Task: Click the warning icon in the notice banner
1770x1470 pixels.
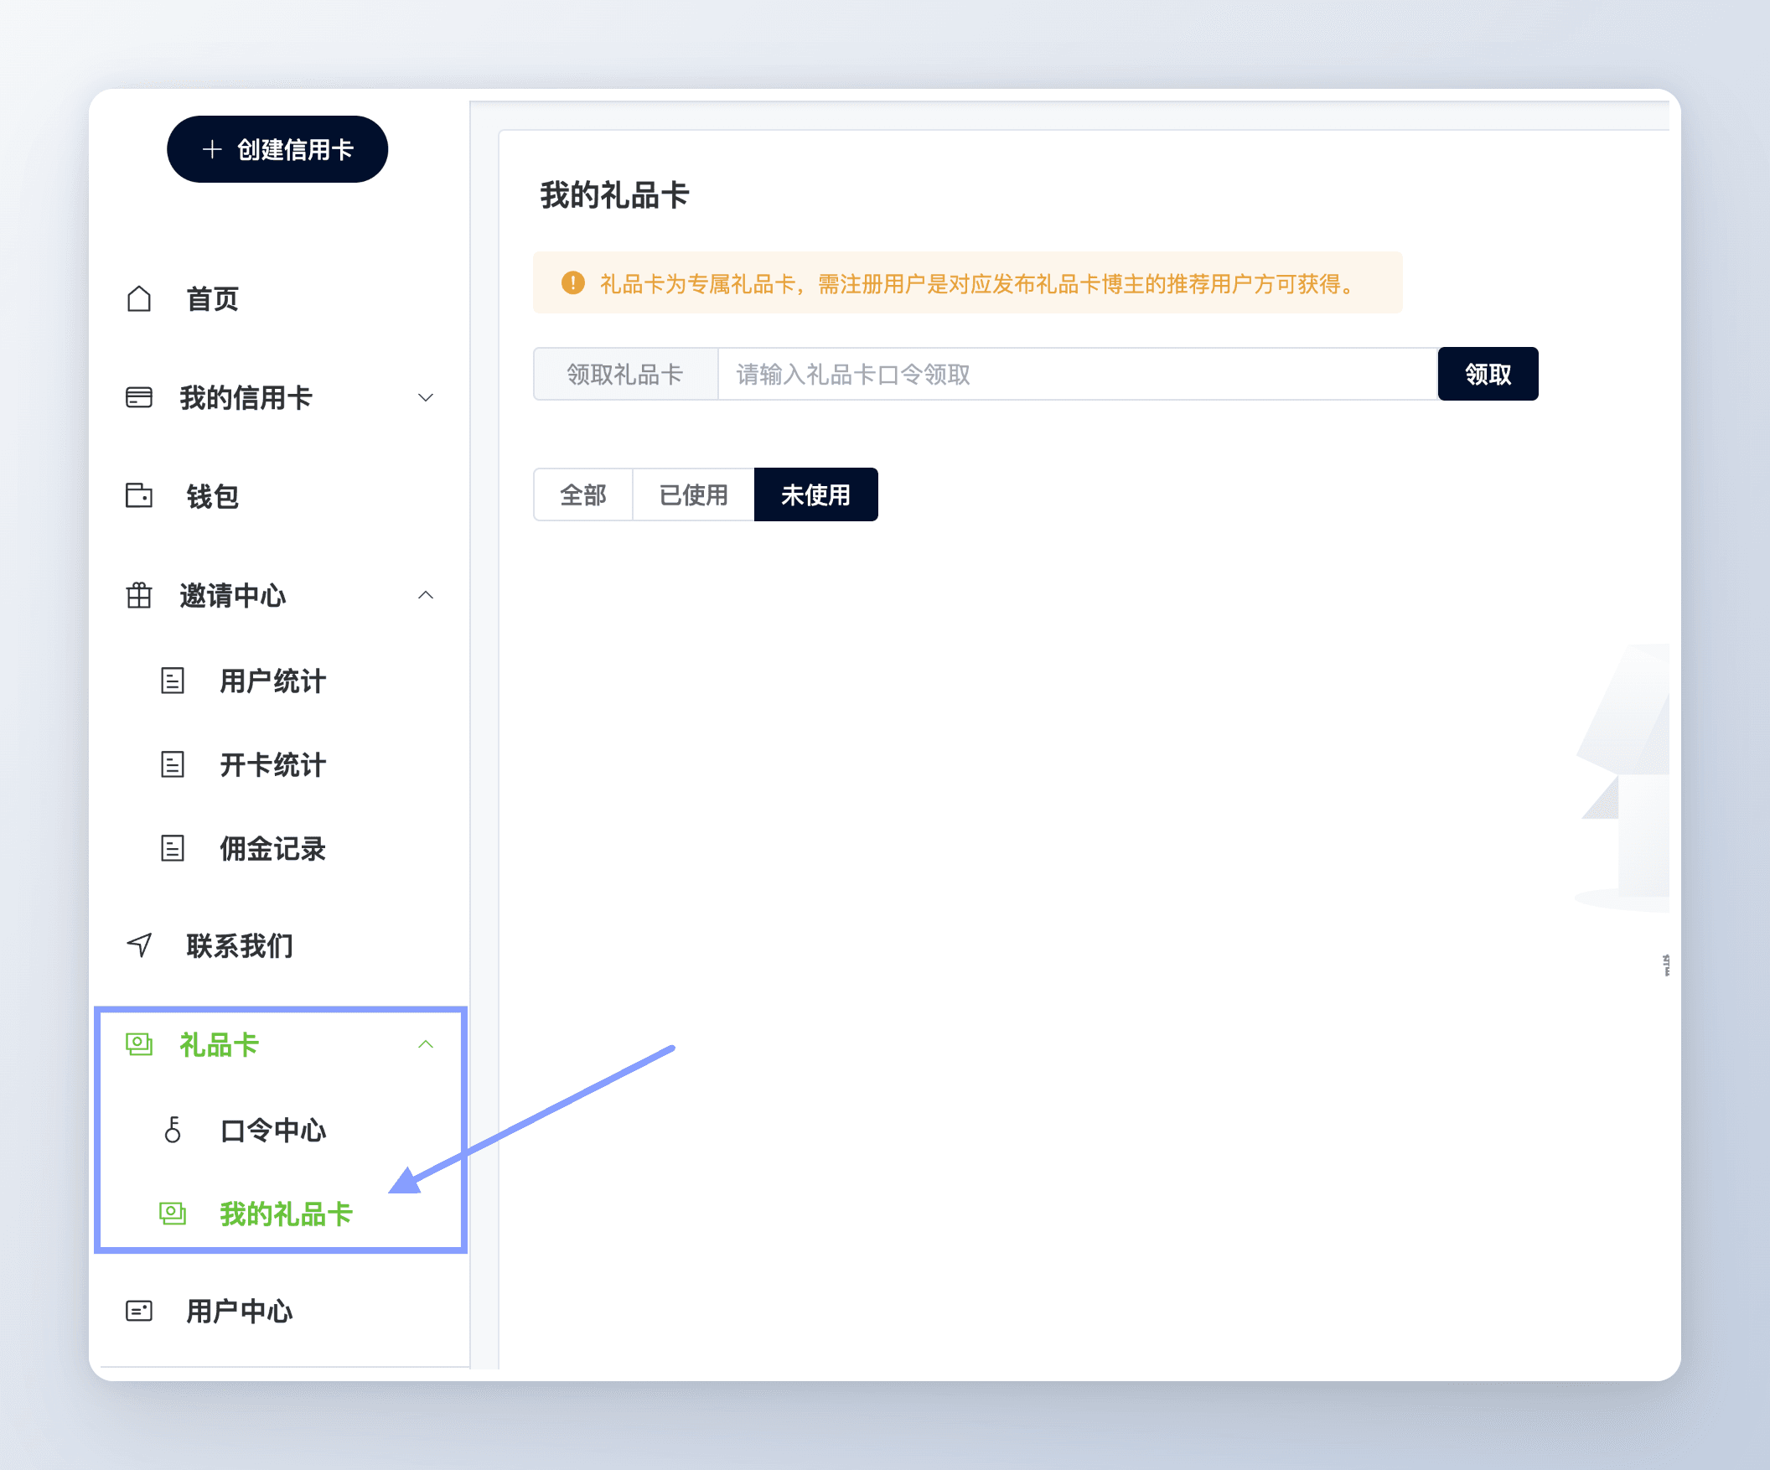Action: coord(573,284)
